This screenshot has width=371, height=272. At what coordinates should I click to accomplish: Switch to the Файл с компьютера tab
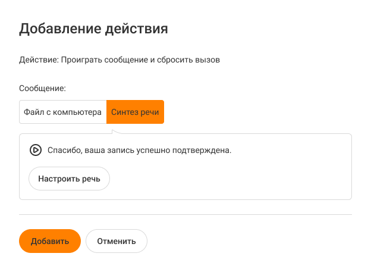coord(63,112)
